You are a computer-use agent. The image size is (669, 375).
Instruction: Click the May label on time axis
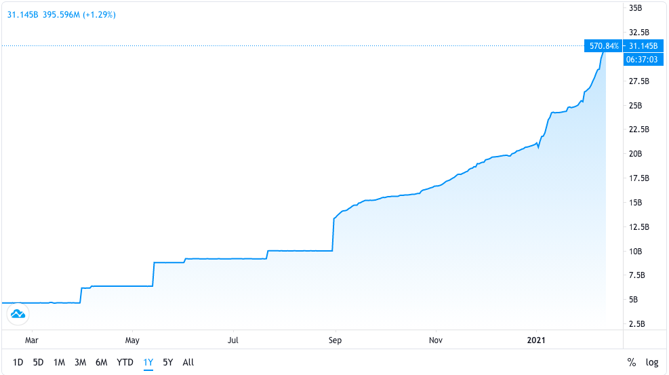[132, 340]
